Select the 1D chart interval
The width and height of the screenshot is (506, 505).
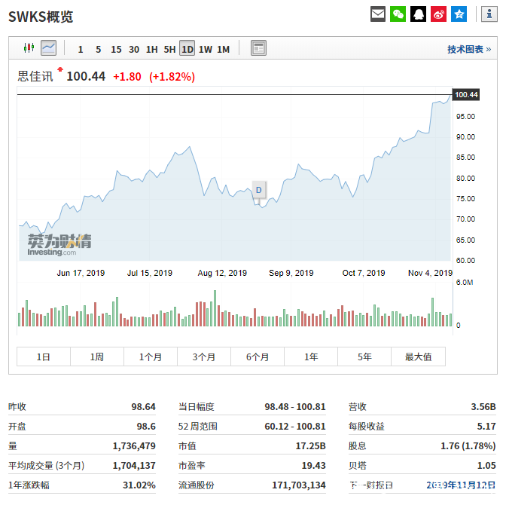point(187,48)
